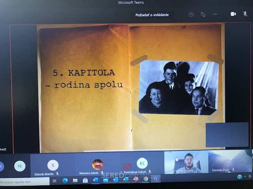The height and width of the screenshot is (189, 253).
Task: Select Gavelda Peter's participant tile
Action: (229, 161)
